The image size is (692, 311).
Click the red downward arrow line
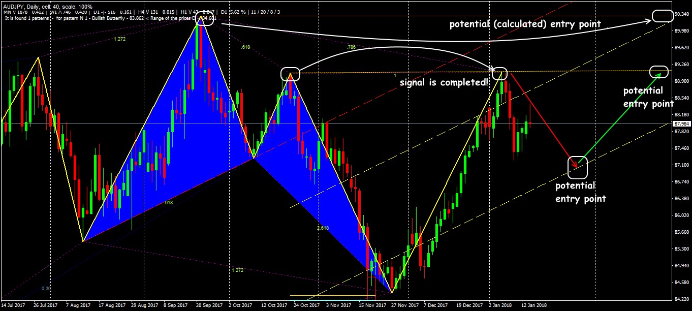[543, 120]
